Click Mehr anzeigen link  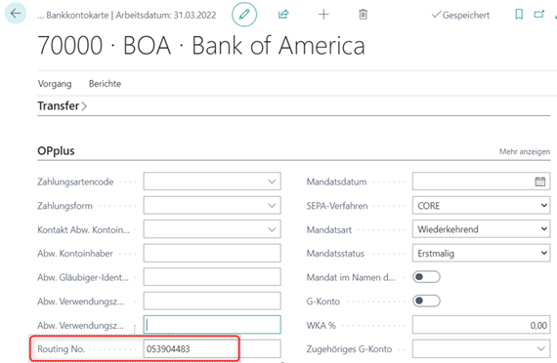(525, 152)
